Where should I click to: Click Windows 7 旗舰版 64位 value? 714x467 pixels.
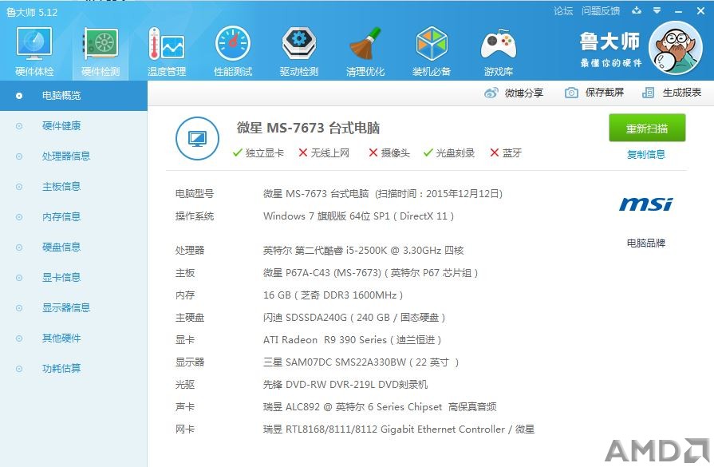click(x=358, y=216)
